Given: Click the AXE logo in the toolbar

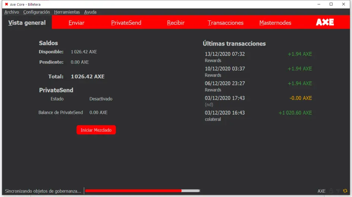Looking at the screenshot, I should click(325, 22).
